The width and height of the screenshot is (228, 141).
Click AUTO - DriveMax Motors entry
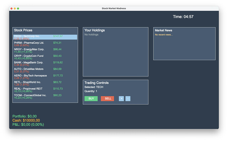[45, 70]
